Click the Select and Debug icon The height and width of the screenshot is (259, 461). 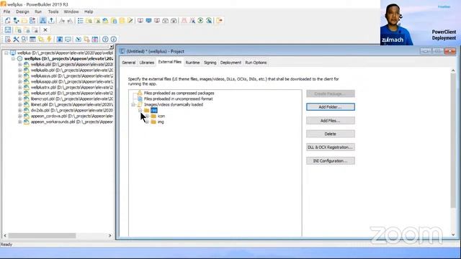click(192, 21)
